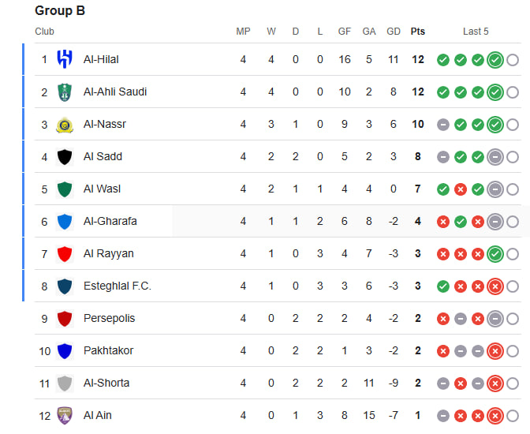Click Al-Gharafa's blue shield icon

coord(65,222)
